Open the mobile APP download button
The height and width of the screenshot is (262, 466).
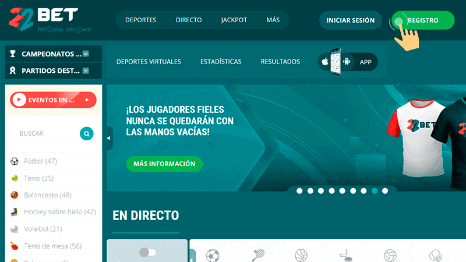[x=348, y=62]
